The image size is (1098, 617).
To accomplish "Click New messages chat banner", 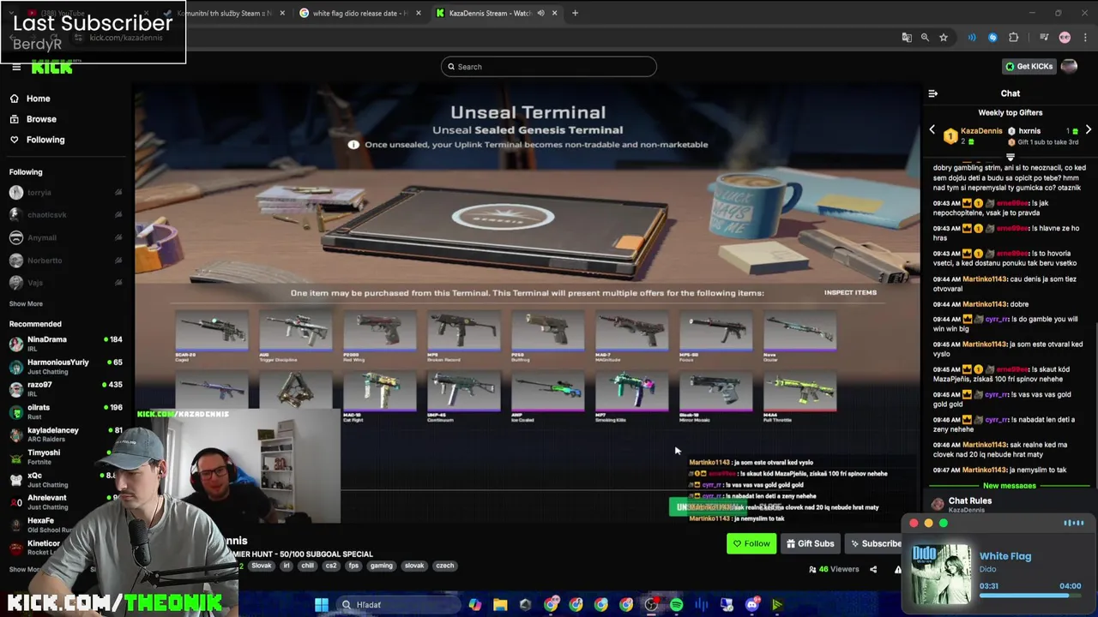I will (x=1010, y=486).
